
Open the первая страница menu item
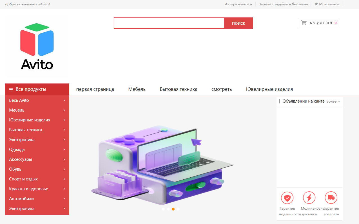click(x=95, y=89)
